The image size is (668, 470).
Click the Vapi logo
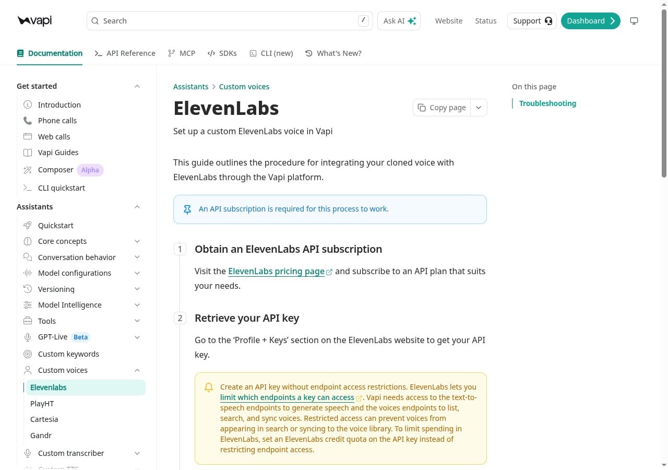(x=34, y=21)
